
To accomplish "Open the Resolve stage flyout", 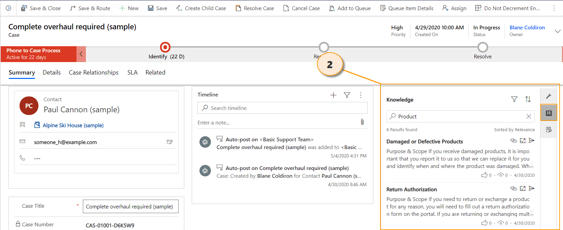I will tap(483, 47).
